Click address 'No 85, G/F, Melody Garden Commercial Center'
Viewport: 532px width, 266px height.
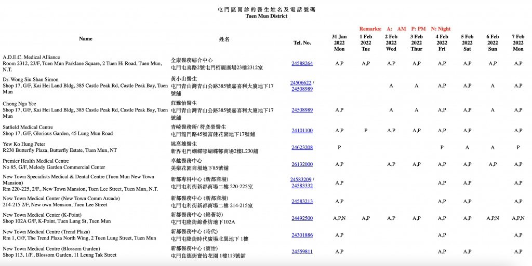tap(54, 167)
